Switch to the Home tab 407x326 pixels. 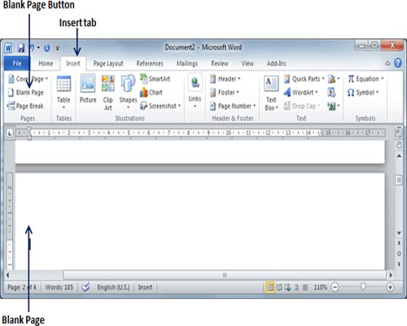46,64
